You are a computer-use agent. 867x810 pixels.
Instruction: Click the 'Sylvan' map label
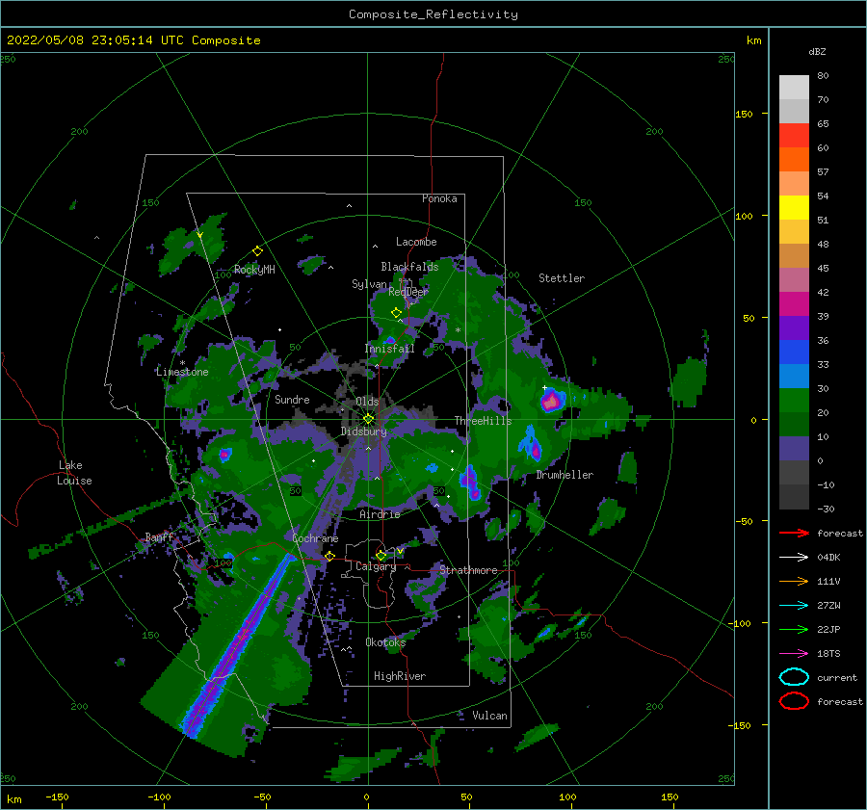click(x=369, y=285)
